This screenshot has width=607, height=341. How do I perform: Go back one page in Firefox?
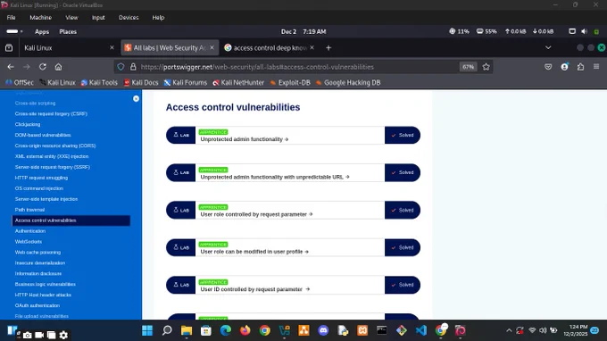click(11, 67)
